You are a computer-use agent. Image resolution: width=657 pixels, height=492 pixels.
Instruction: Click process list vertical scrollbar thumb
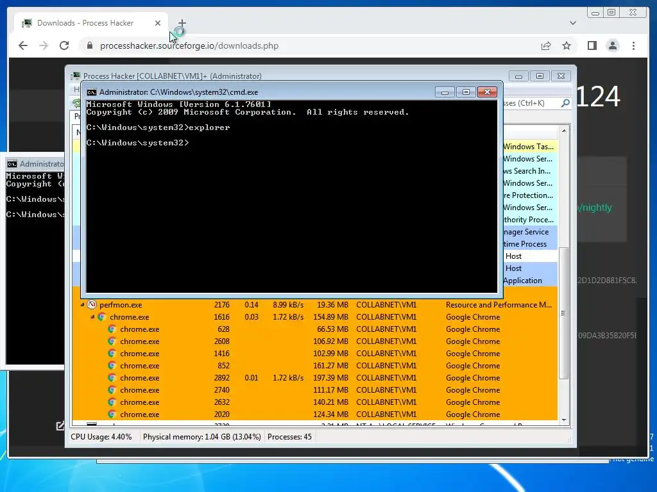pos(563,313)
